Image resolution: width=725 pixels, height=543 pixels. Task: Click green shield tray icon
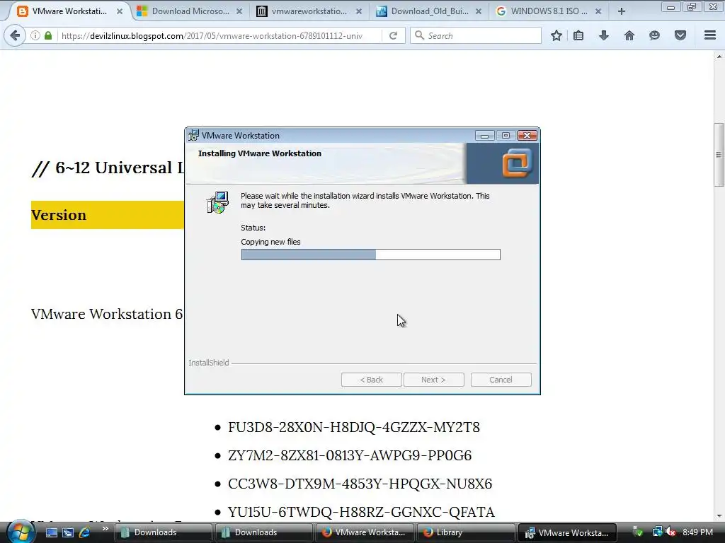pos(638,532)
